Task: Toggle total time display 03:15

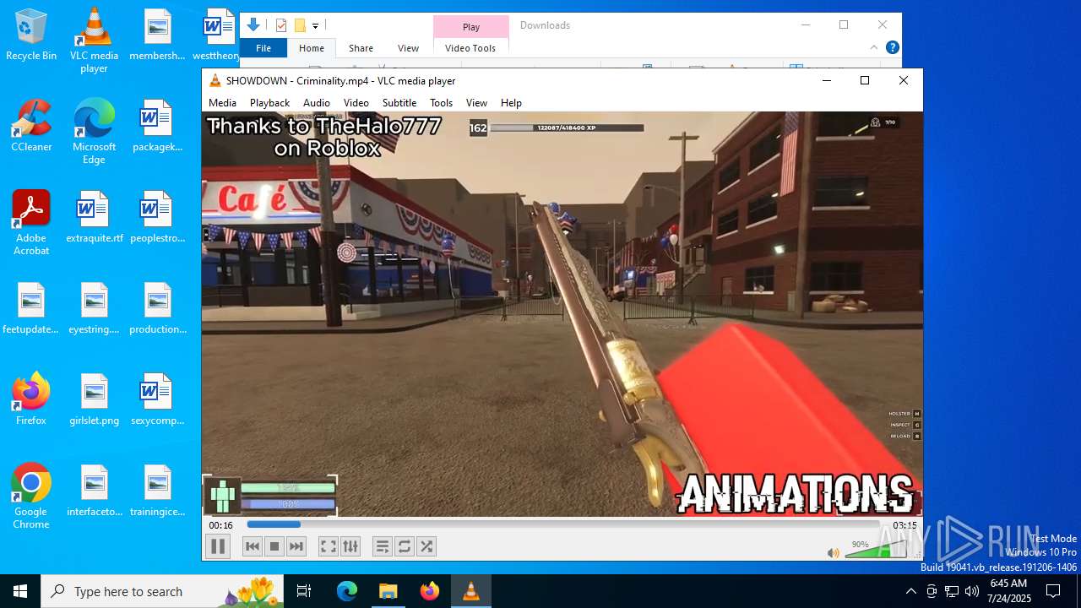Action: [x=904, y=525]
